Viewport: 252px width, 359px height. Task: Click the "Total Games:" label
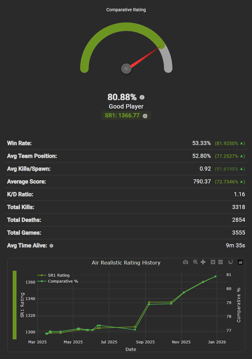click(x=24, y=233)
